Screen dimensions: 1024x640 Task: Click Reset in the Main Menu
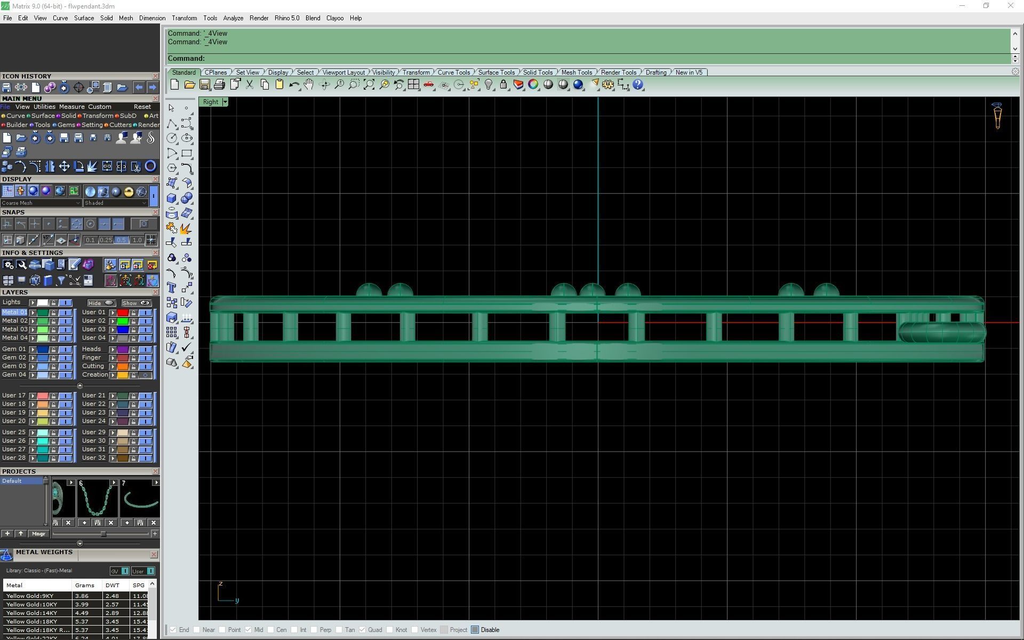point(142,107)
